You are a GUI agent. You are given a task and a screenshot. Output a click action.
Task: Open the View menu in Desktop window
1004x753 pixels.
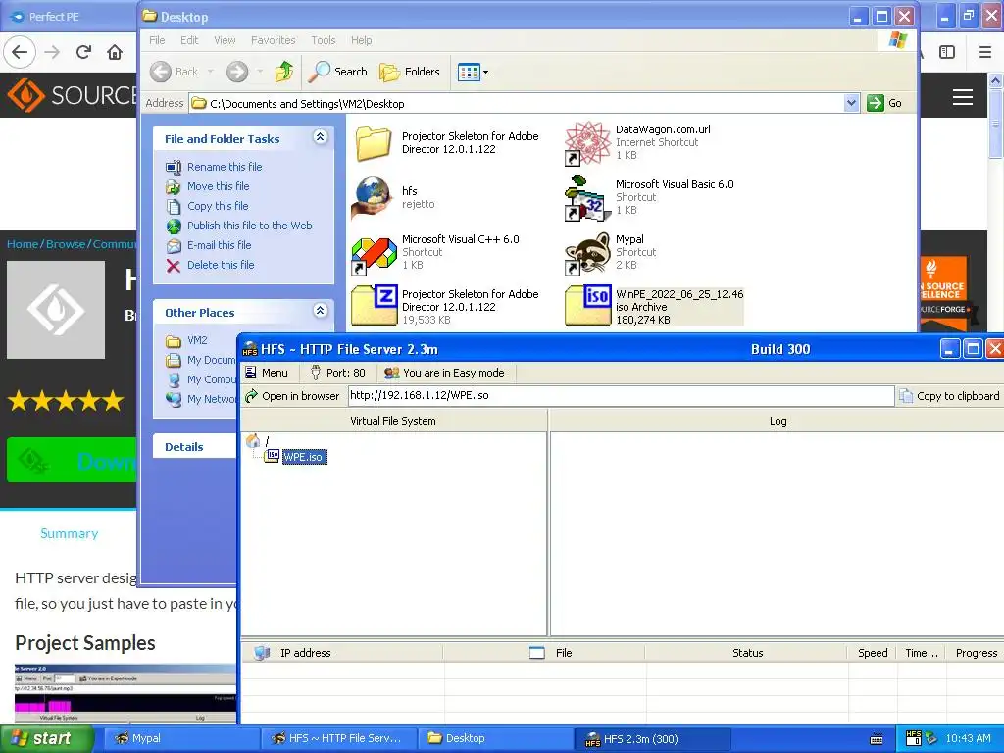tap(225, 40)
